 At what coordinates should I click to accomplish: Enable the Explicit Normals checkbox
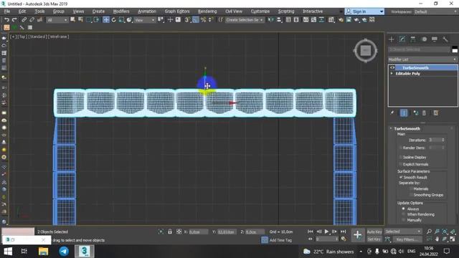[x=401, y=164]
